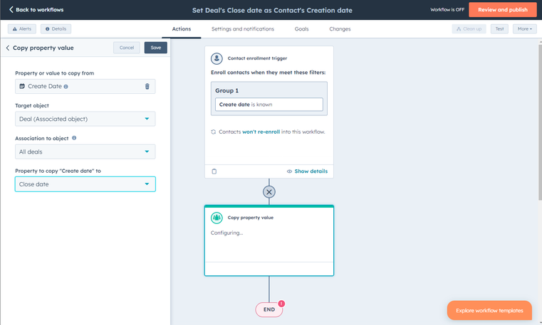
Task: Switch to the Actions tab
Action: (182, 29)
